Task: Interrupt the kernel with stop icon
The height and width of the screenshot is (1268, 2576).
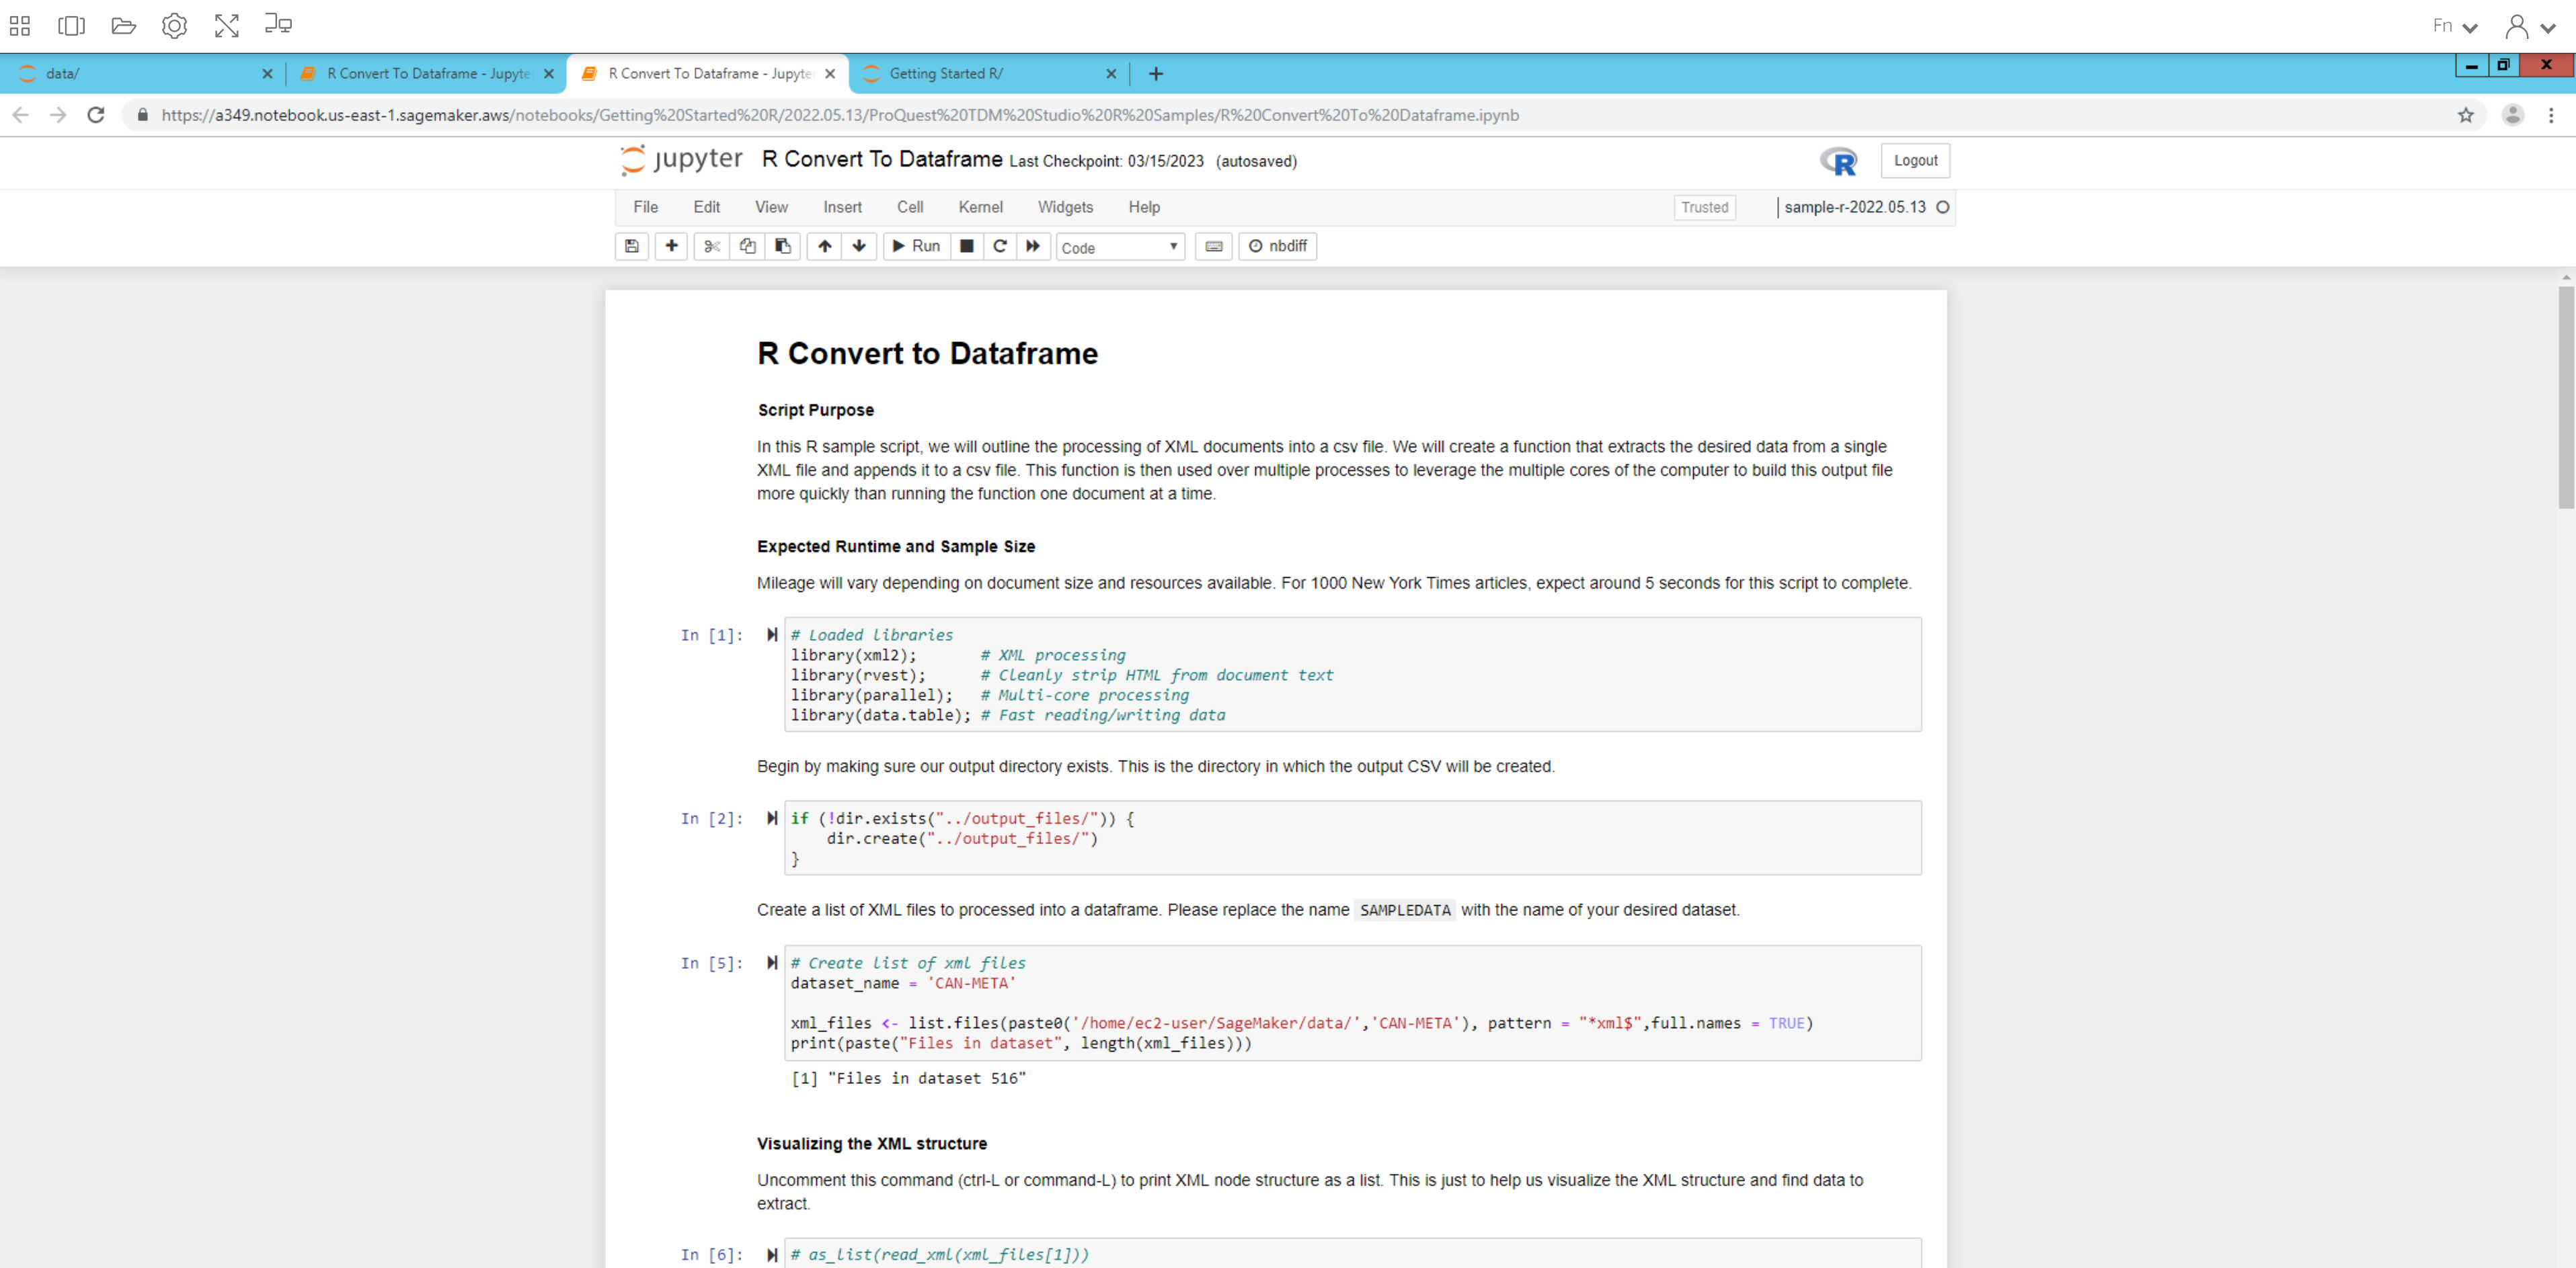Action: pyautogui.click(x=966, y=246)
